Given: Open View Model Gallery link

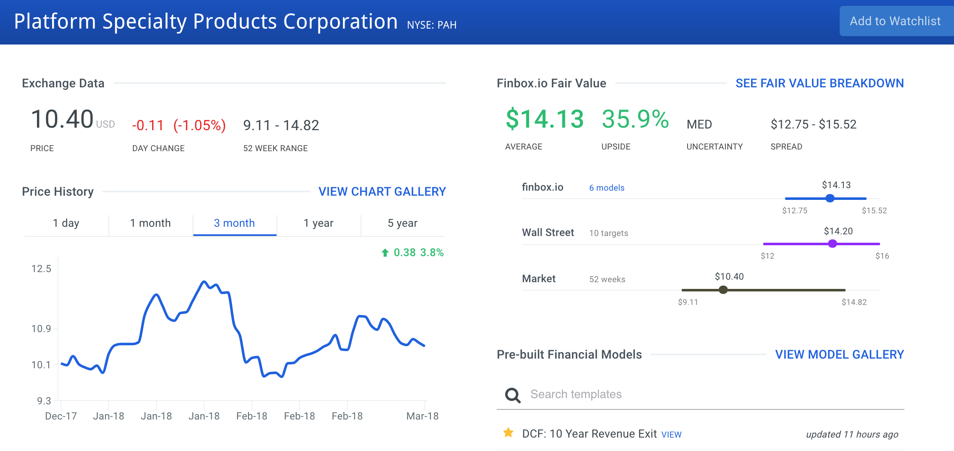Looking at the screenshot, I should (x=839, y=354).
